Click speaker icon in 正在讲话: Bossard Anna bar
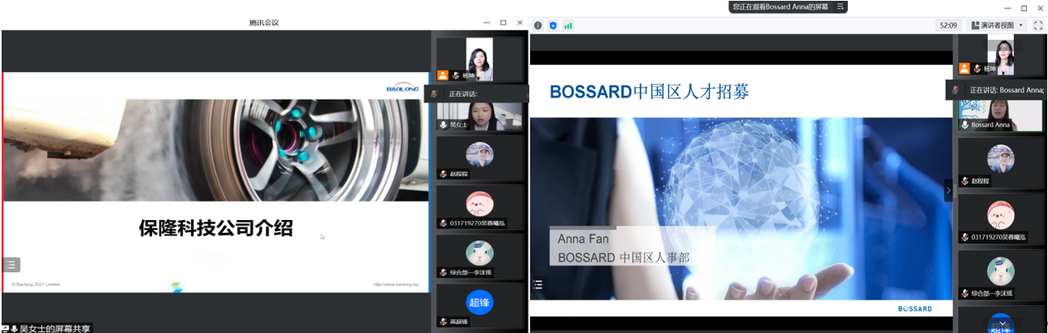 [x=956, y=89]
